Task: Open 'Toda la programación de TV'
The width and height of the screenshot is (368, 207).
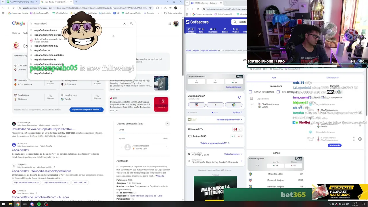Action: tap(215, 143)
